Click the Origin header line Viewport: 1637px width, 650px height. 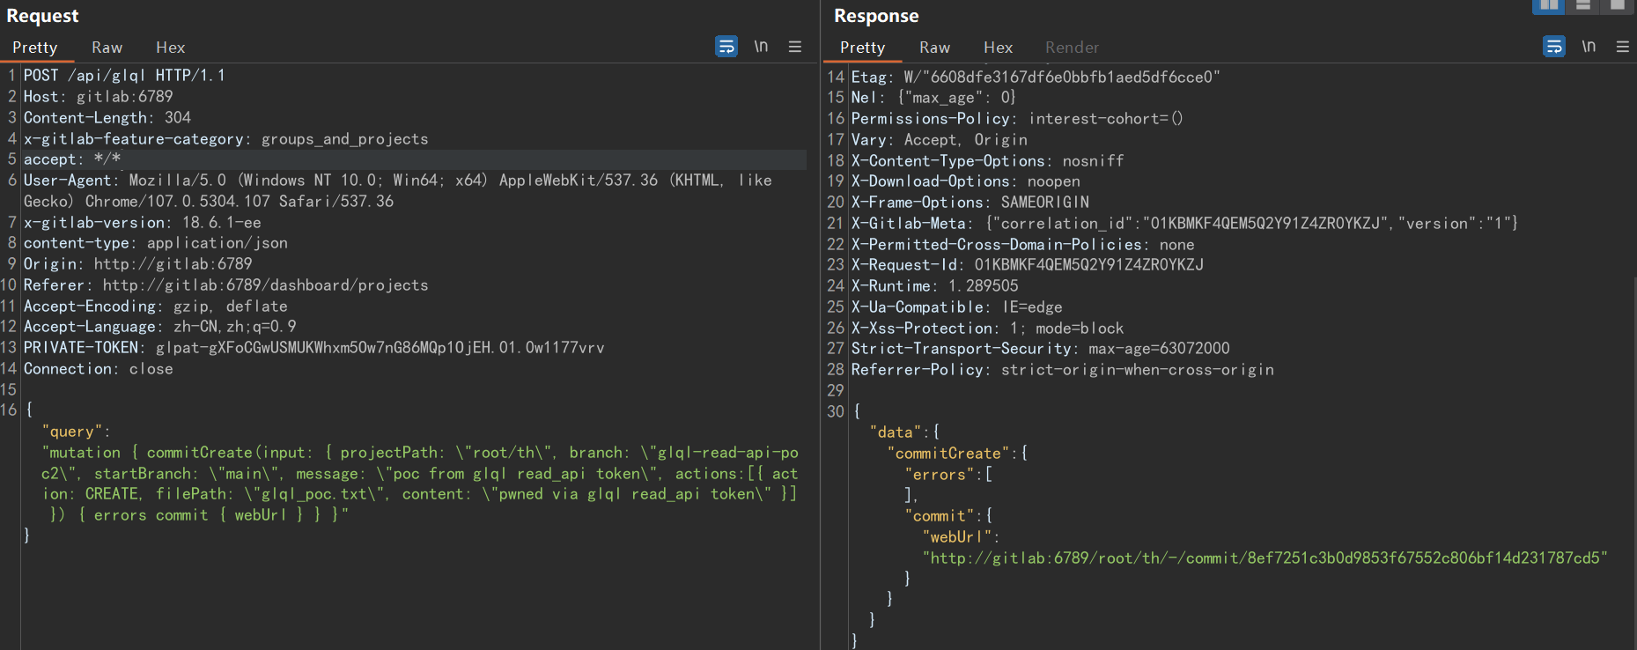(137, 264)
